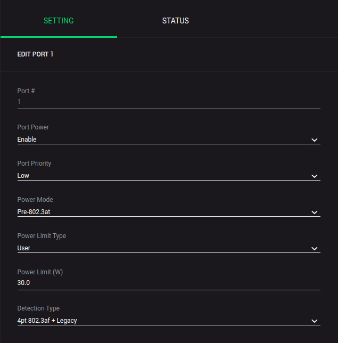Open the dropdown showing User
Screen dimensions: 338x343
click(160, 248)
